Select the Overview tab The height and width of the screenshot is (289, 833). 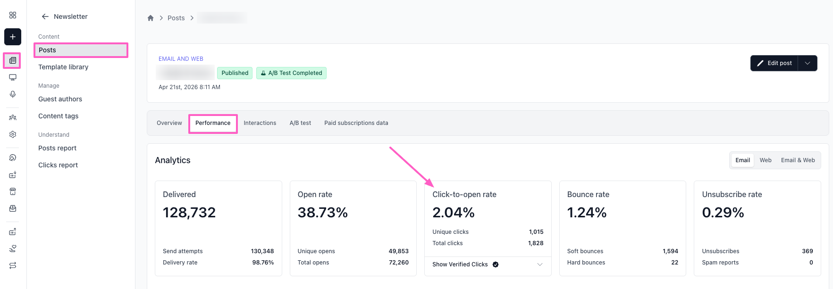point(169,123)
